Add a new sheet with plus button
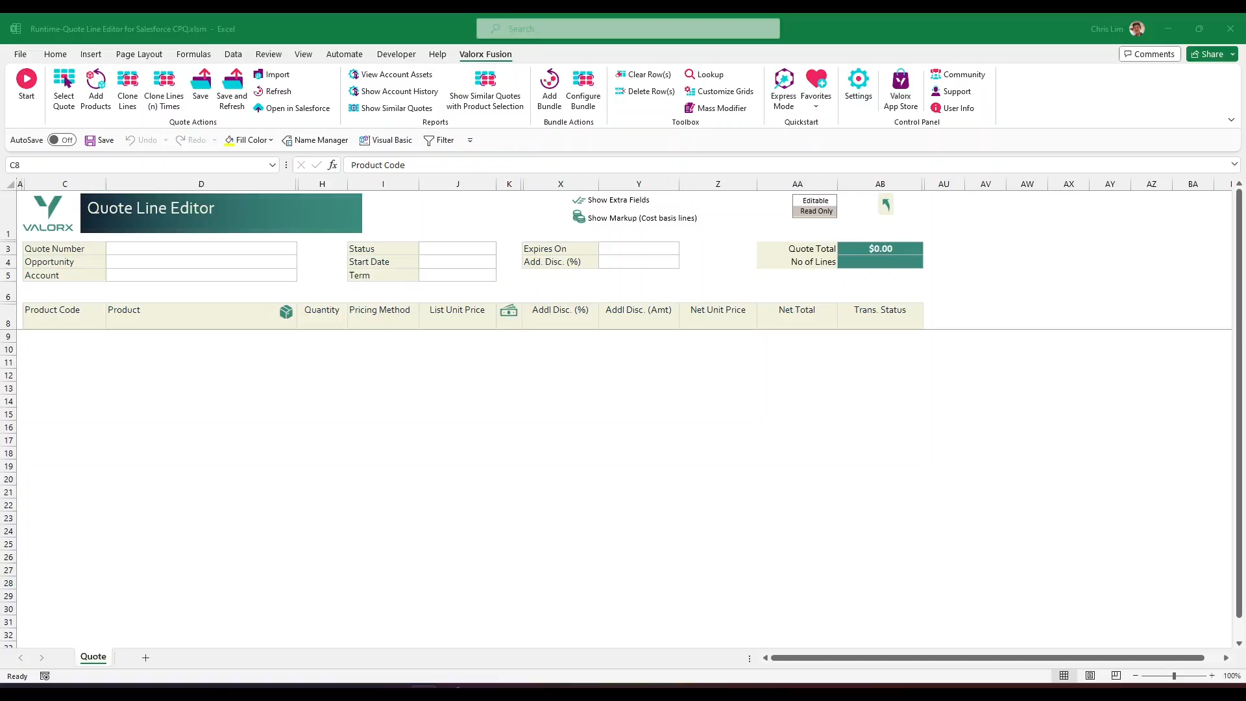 145,658
